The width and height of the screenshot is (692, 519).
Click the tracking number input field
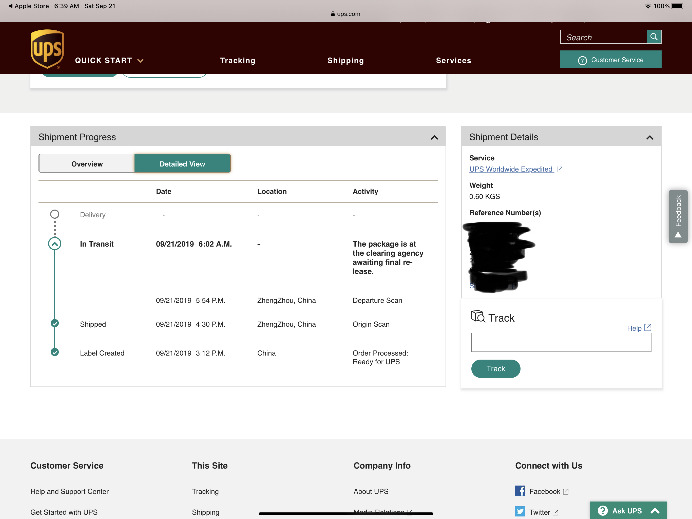(561, 342)
